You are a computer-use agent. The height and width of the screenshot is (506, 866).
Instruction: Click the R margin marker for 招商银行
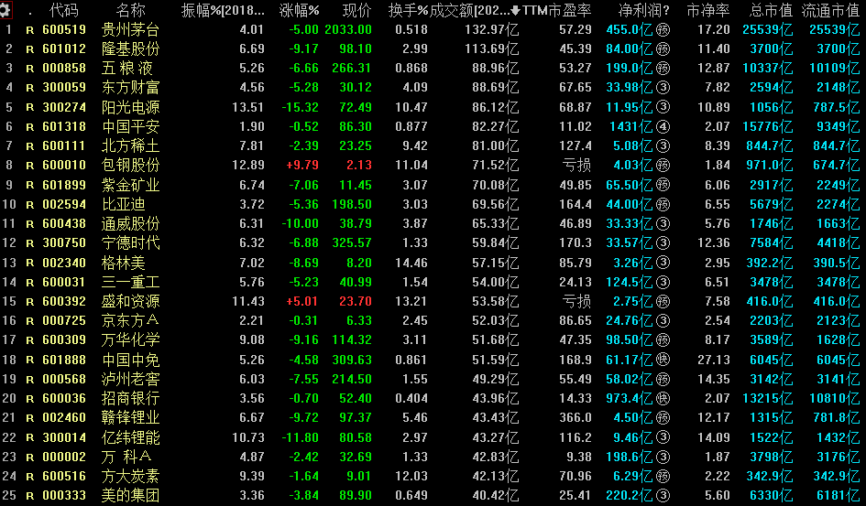[30, 399]
